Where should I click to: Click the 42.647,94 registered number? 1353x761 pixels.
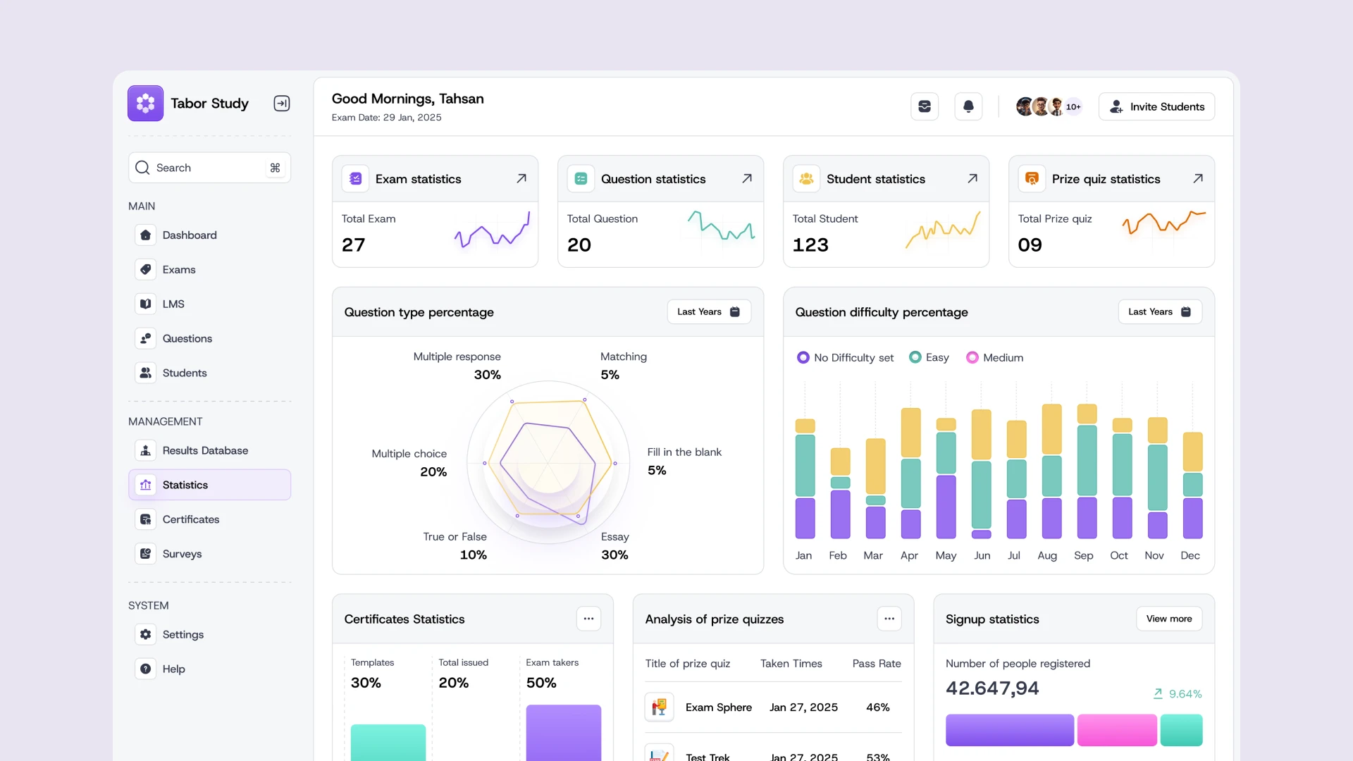click(992, 688)
